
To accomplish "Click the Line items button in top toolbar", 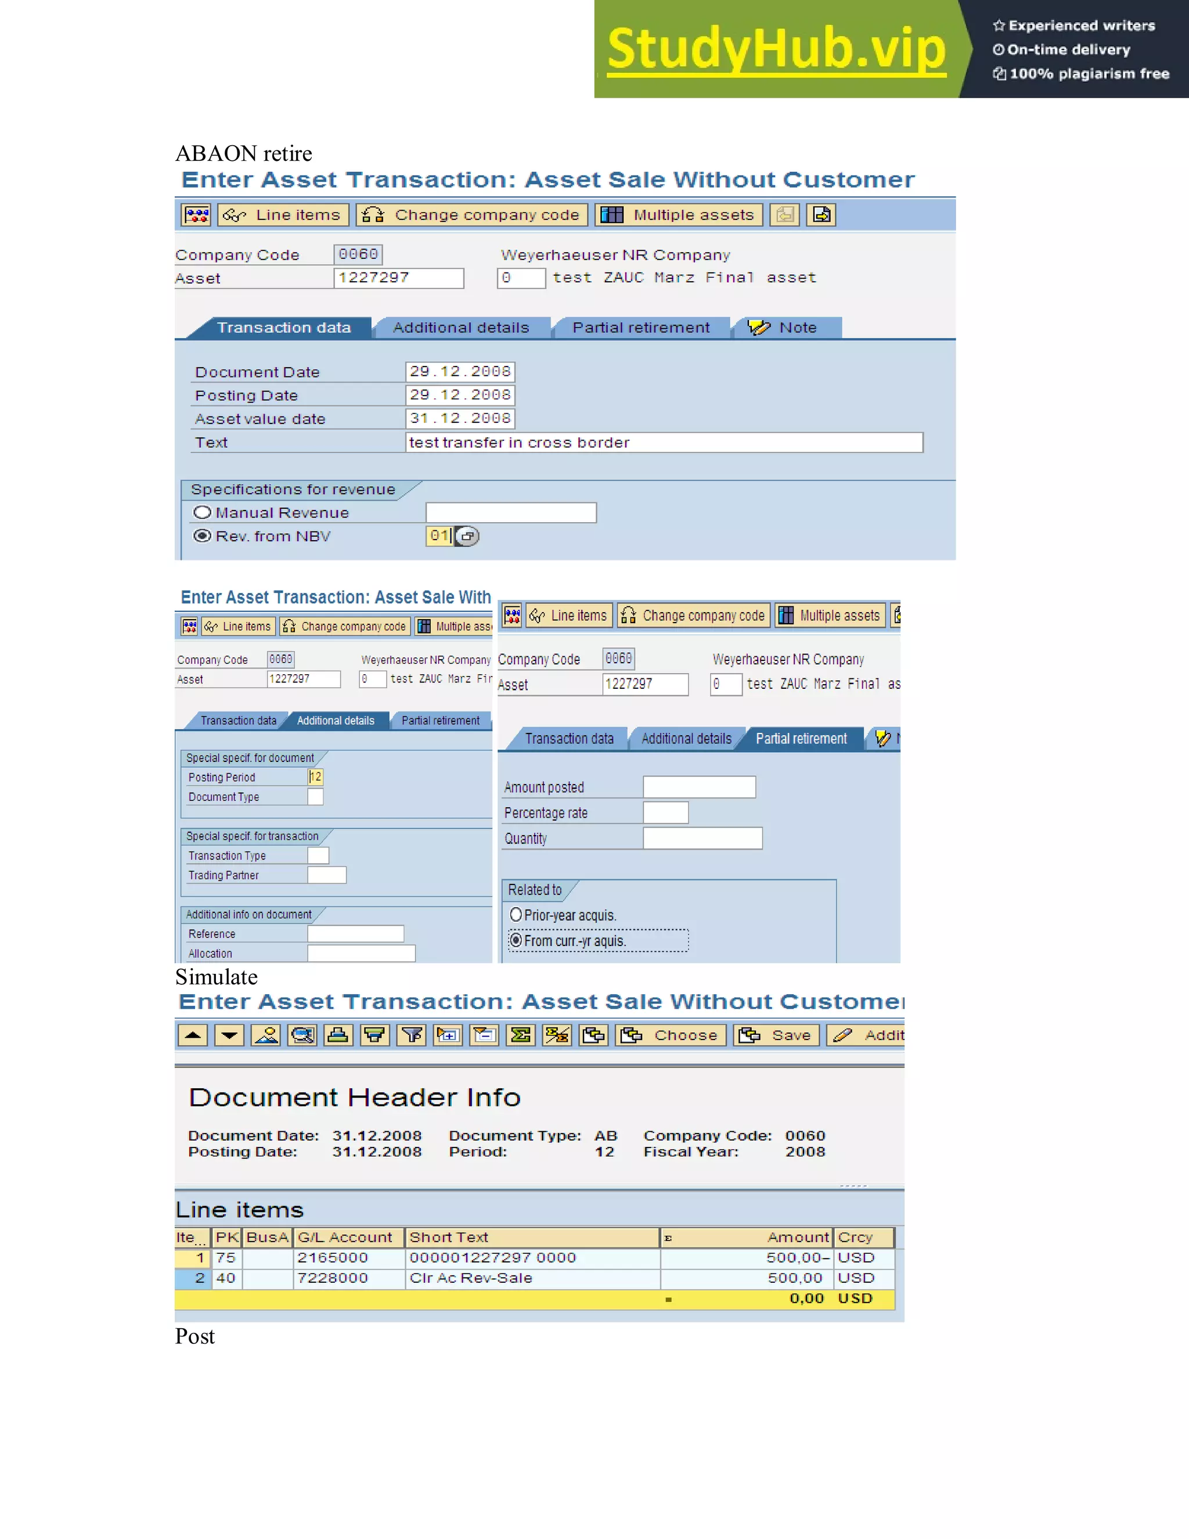I will coord(283,215).
